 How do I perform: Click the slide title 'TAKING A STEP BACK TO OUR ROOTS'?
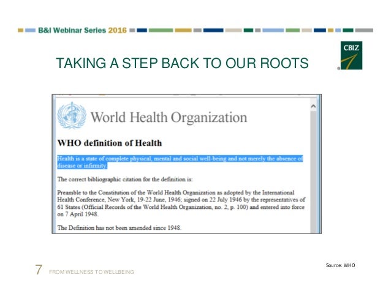point(182,63)
